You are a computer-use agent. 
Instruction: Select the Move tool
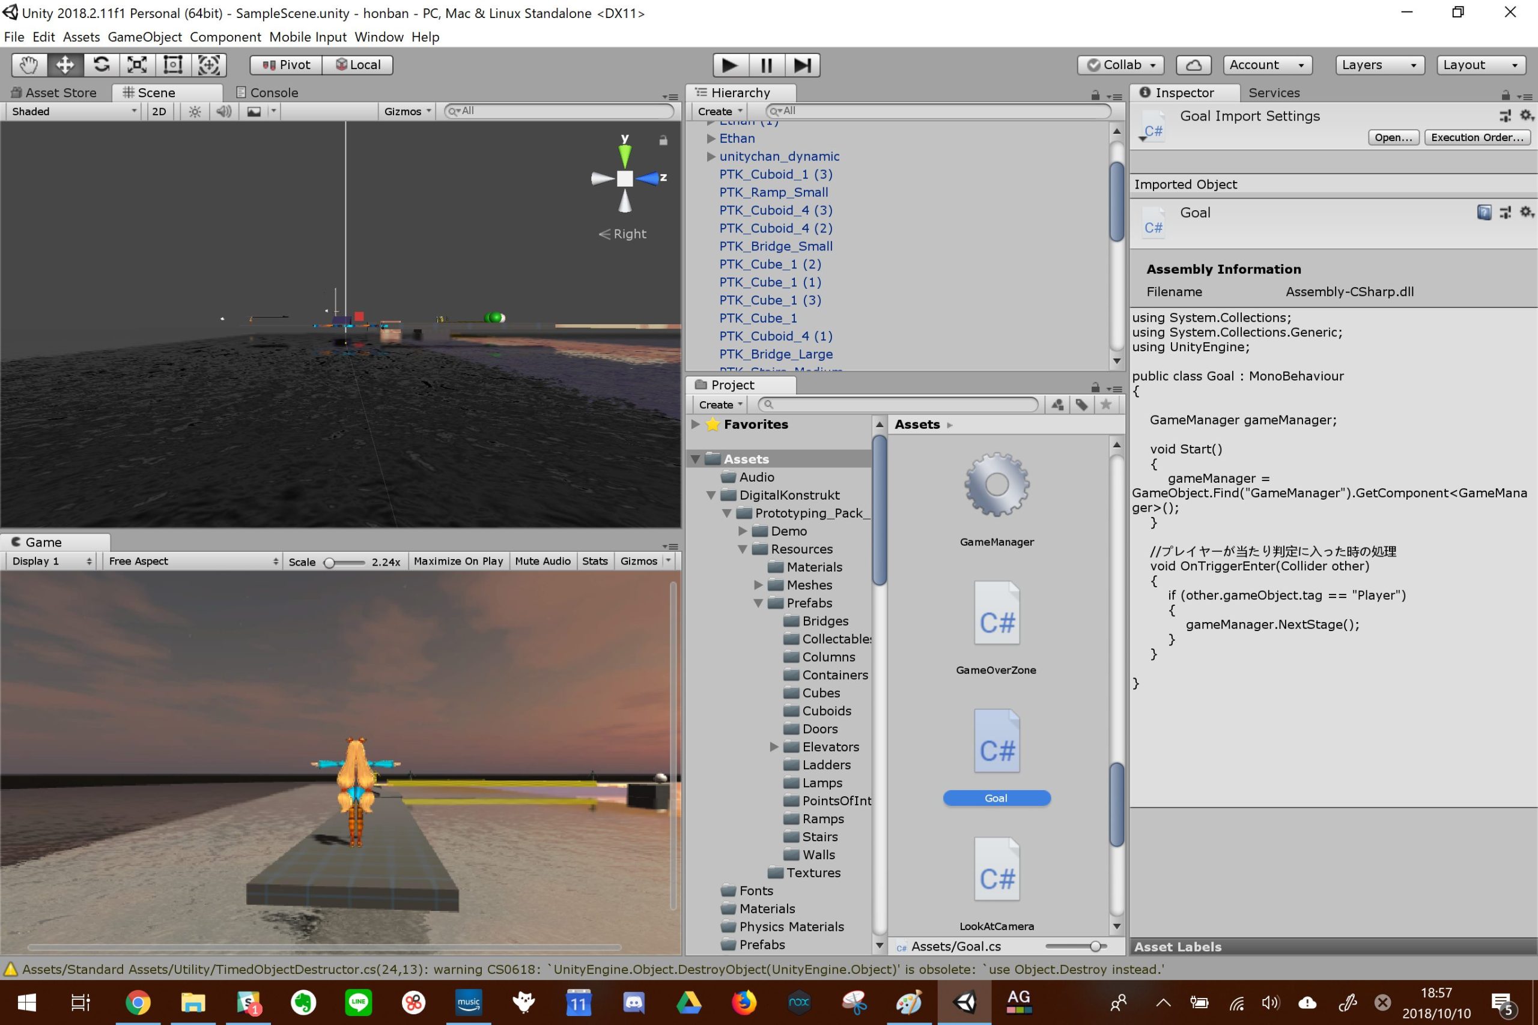(x=65, y=65)
